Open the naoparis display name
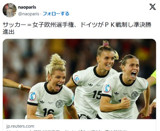160x131 pixels. click(x=27, y=7)
